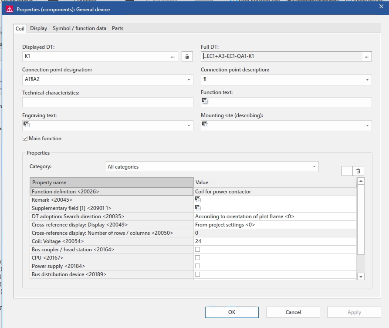
Task: Expand the Connection point designation dropdown
Action: point(189,80)
